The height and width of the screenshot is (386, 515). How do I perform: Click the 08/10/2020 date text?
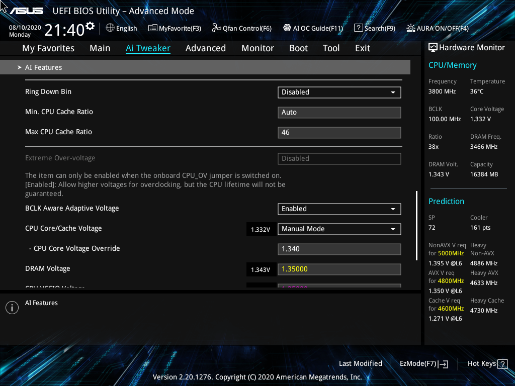coord(25,28)
